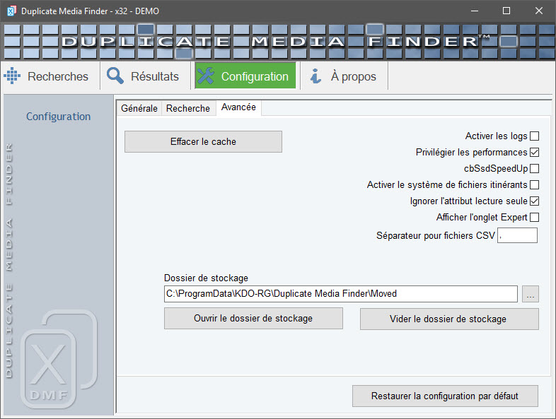This screenshot has width=556, height=419.
Task: Open the À propos tab
Action: [x=344, y=76]
